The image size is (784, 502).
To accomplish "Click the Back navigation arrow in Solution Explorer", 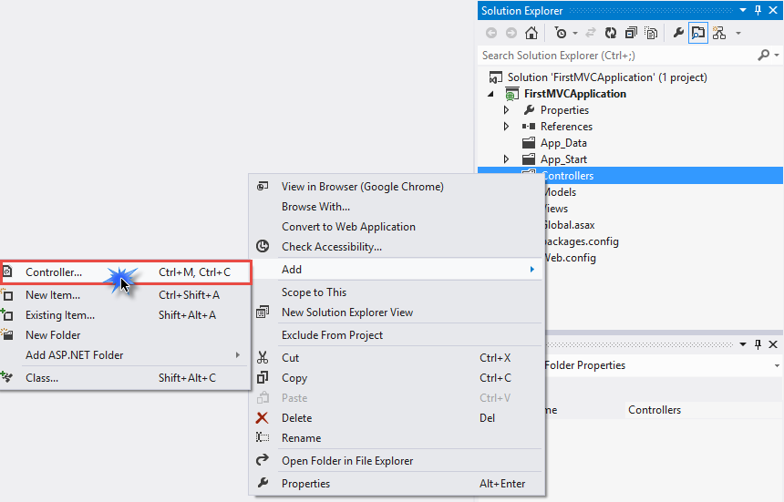I will 491,33.
